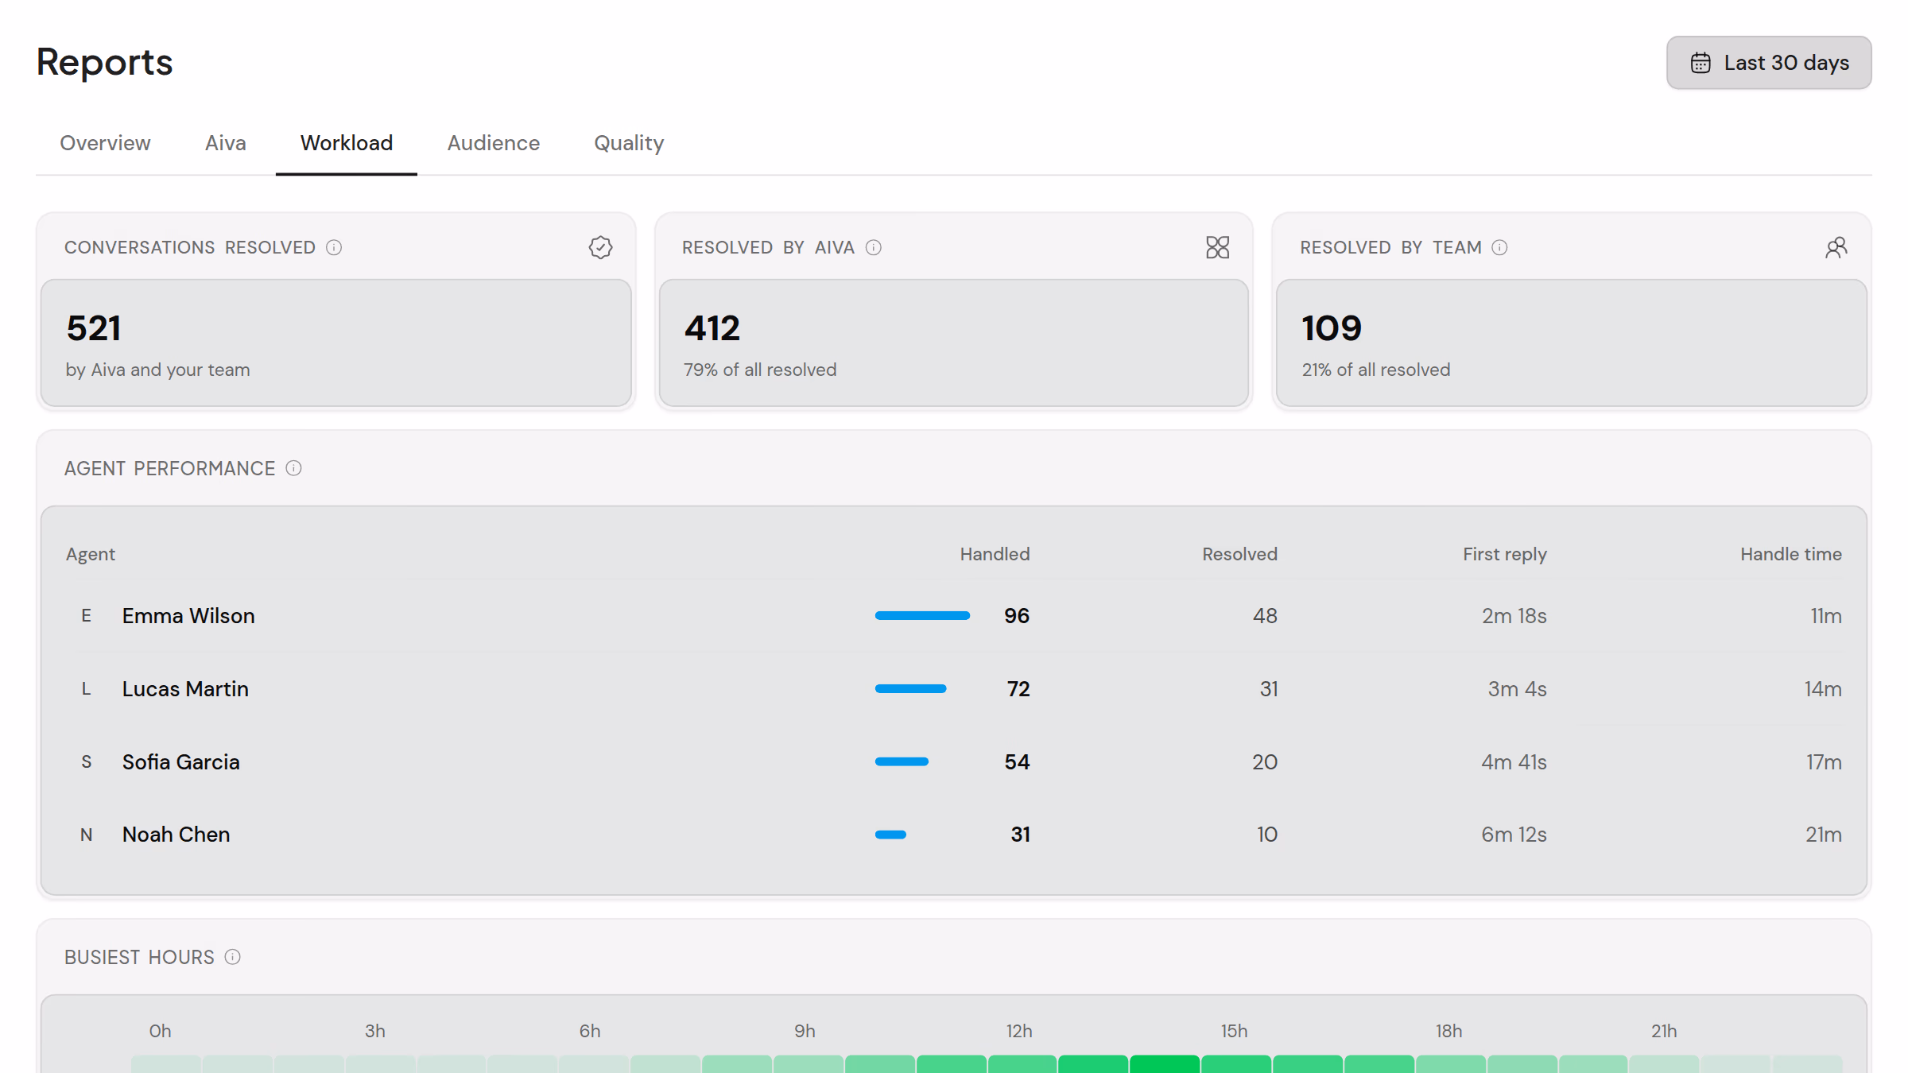Image resolution: width=1908 pixels, height=1073 pixels.
Task: Click the verified check badge icon
Action: (600, 248)
